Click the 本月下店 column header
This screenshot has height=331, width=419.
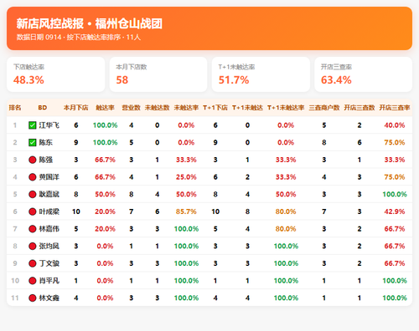(x=75, y=108)
